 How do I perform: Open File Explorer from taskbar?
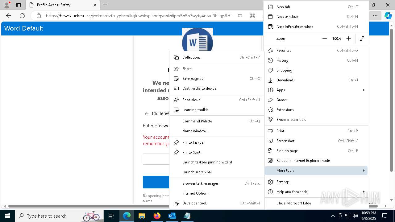coord(142,216)
